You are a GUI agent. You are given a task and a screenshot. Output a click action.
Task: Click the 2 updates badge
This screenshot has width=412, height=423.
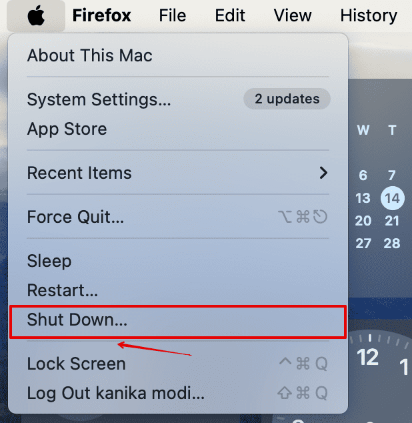287,99
